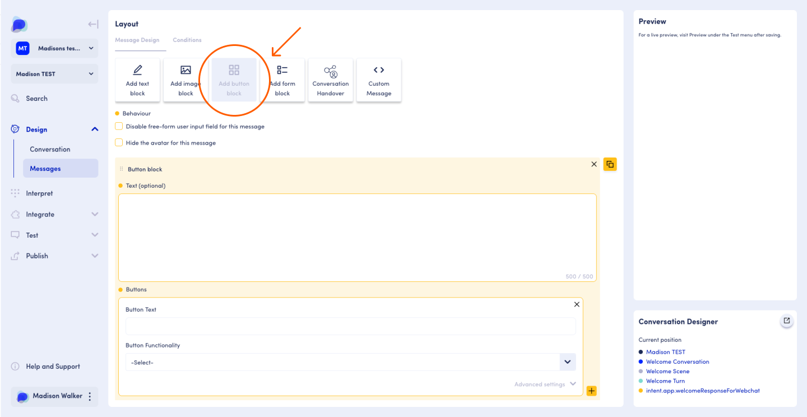Switch to the Conditions tab
The width and height of the screenshot is (807, 417).
click(x=187, y=40)
